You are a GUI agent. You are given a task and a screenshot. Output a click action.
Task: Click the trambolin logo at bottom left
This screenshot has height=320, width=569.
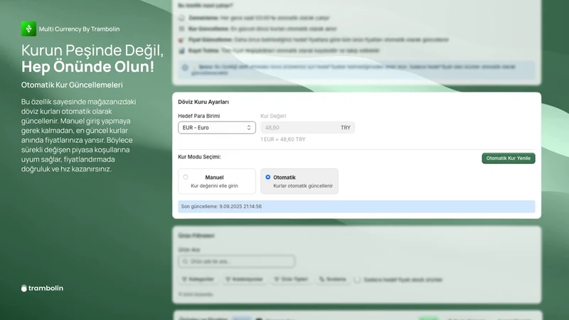tap(42, 288)
